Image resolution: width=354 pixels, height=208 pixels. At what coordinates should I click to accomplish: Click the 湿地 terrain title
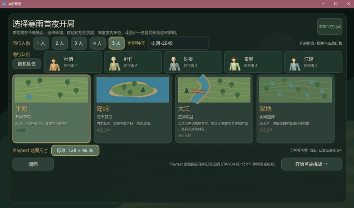click(265, 109)
